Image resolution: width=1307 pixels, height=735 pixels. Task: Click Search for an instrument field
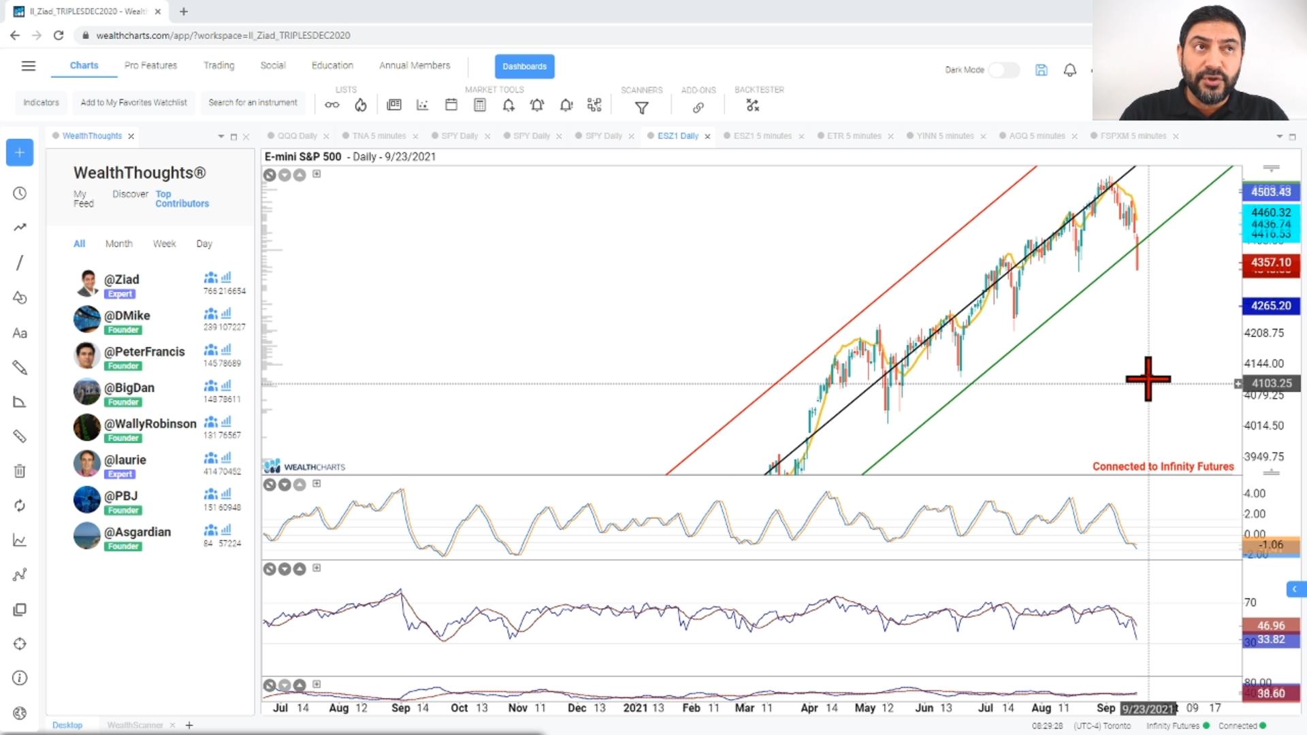click(x=253, y=103)
